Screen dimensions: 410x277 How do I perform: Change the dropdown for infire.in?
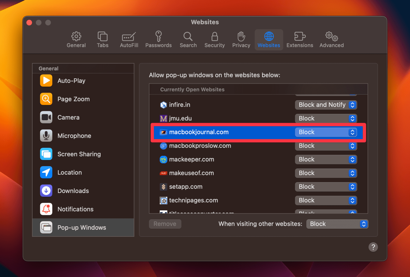pos(326,105)
